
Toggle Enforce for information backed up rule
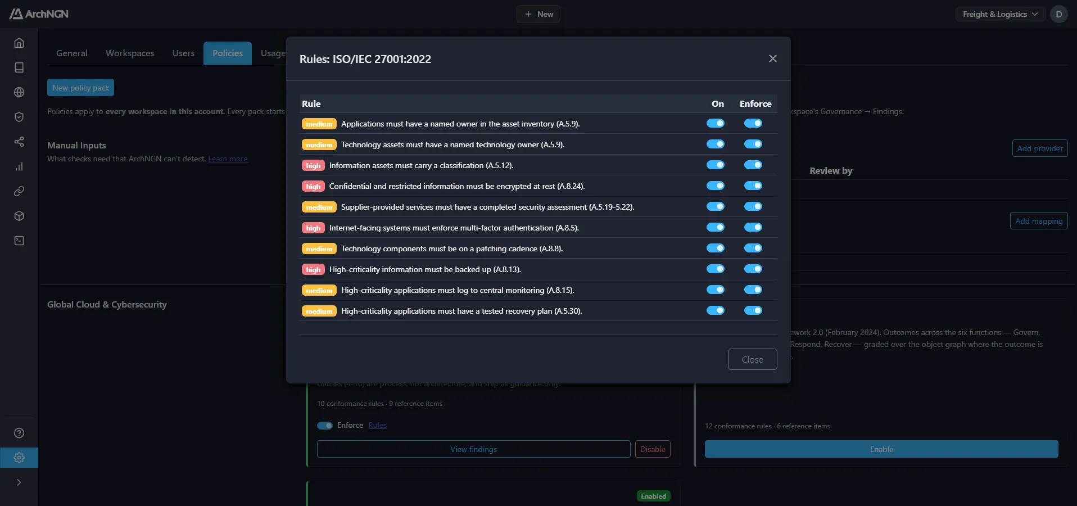[x=753, y=269]
